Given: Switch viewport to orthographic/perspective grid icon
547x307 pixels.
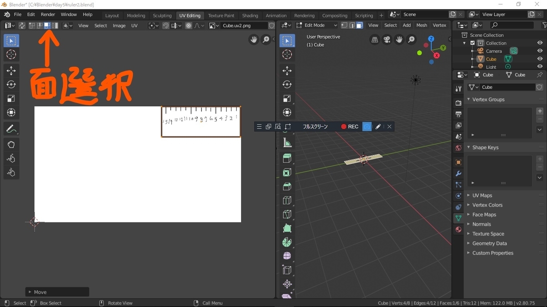Looking at the screenshot, I should pos(375,40).
